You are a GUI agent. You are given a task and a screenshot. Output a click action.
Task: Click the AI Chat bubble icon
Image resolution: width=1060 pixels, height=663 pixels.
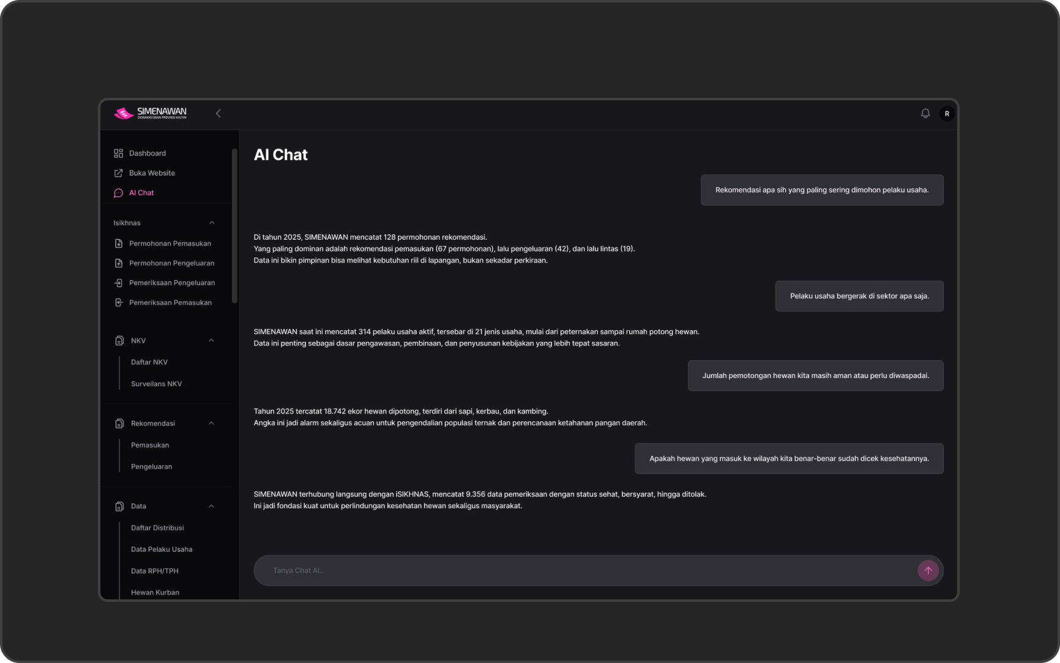click(x=119, y=193)
